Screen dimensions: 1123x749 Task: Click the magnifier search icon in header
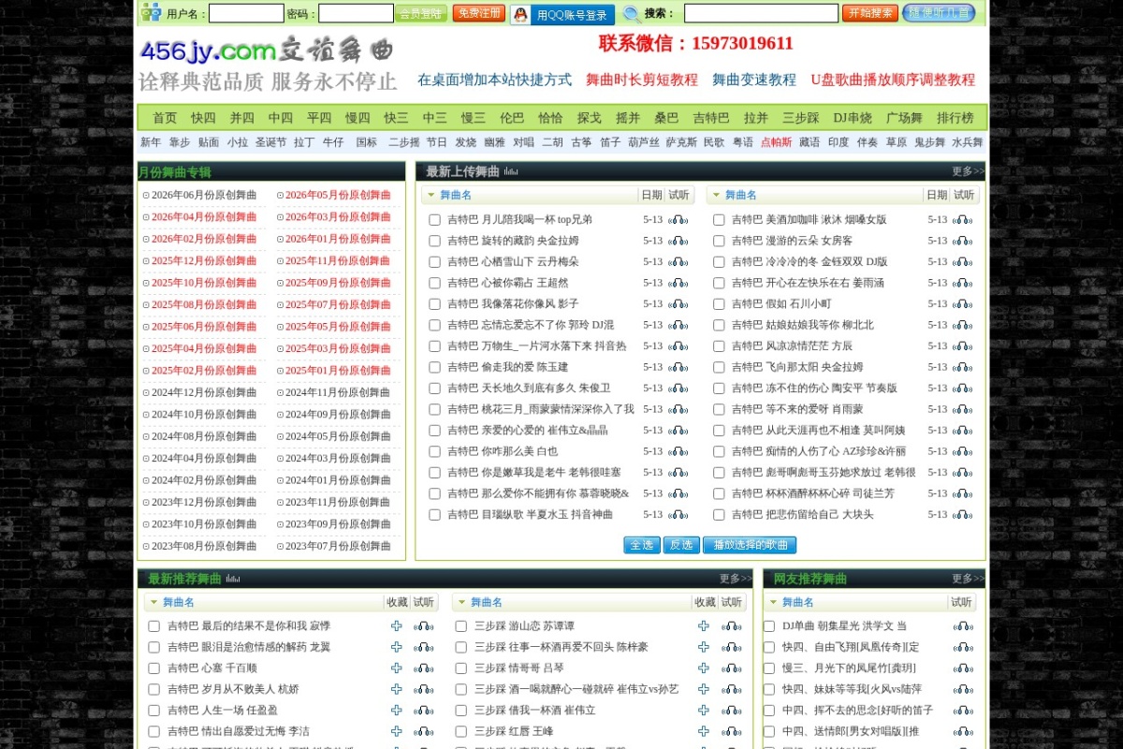click(632, 13)
